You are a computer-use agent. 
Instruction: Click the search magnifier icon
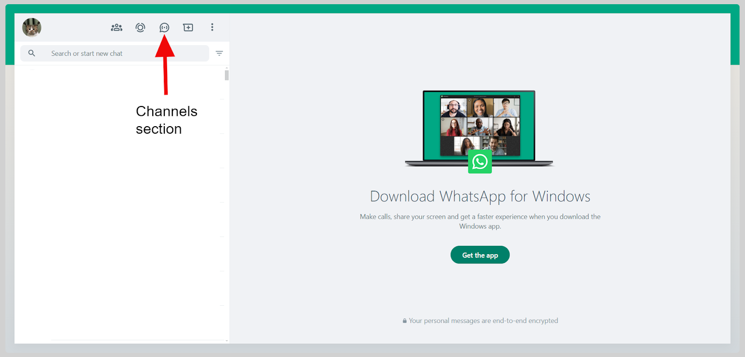pos(32,53)
